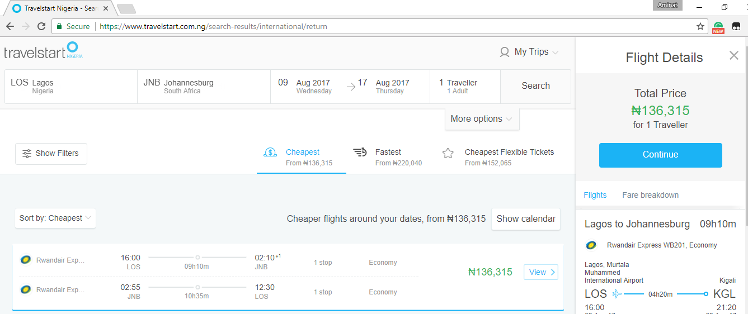Click the Cheapest coin icon
Screen dimensions: 748x314
coord(270,153)
